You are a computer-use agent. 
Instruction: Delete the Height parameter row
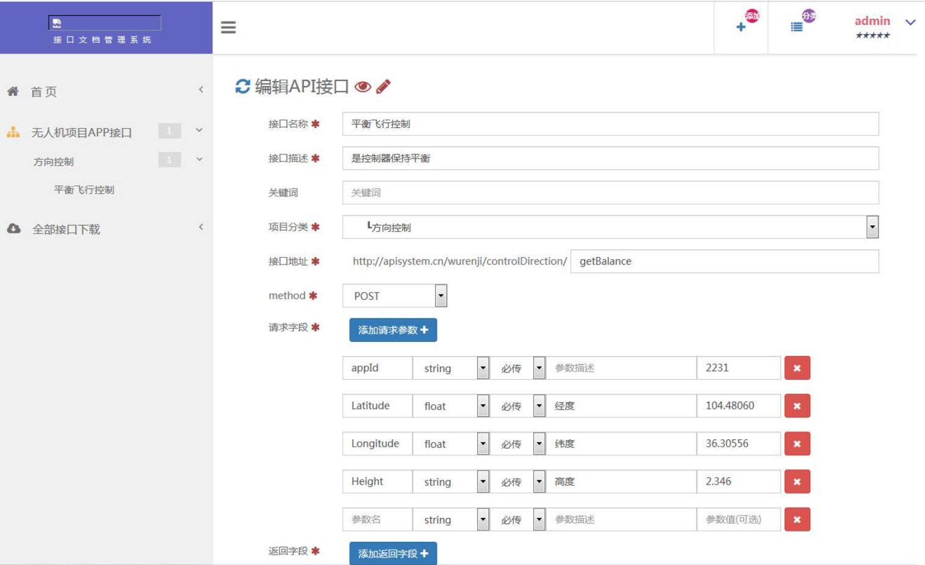coord(797,481)
